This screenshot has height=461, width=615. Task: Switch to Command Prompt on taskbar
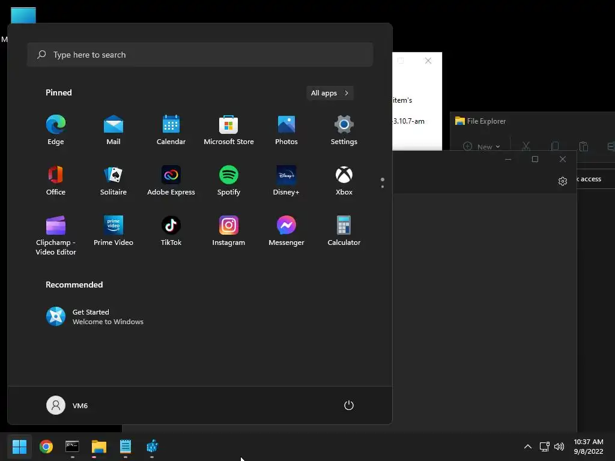pyautogui.click(x=72, y=447)
